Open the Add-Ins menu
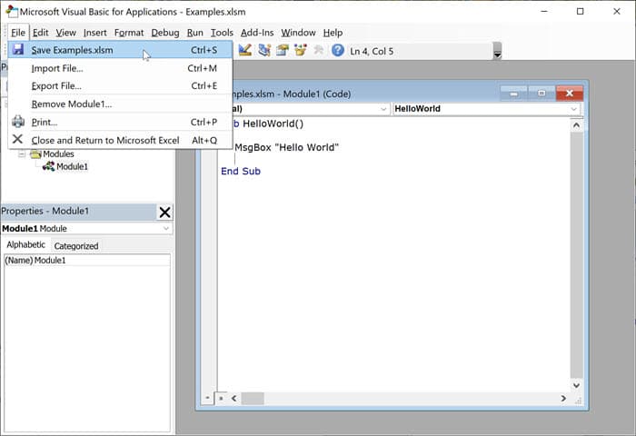 [x=257, y=33]
